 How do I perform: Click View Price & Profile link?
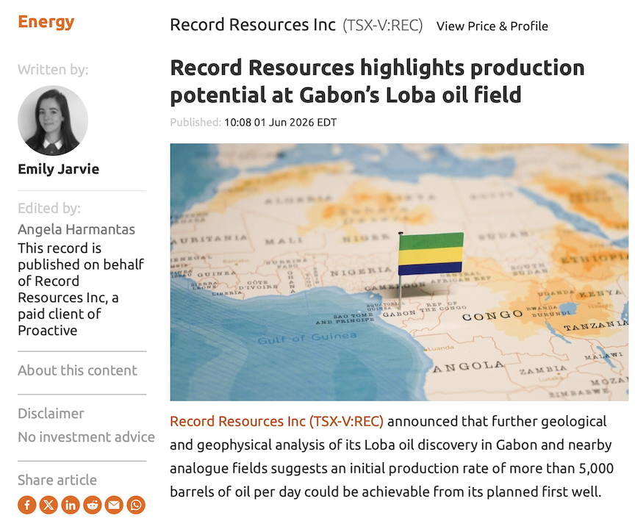pos(492,26)
